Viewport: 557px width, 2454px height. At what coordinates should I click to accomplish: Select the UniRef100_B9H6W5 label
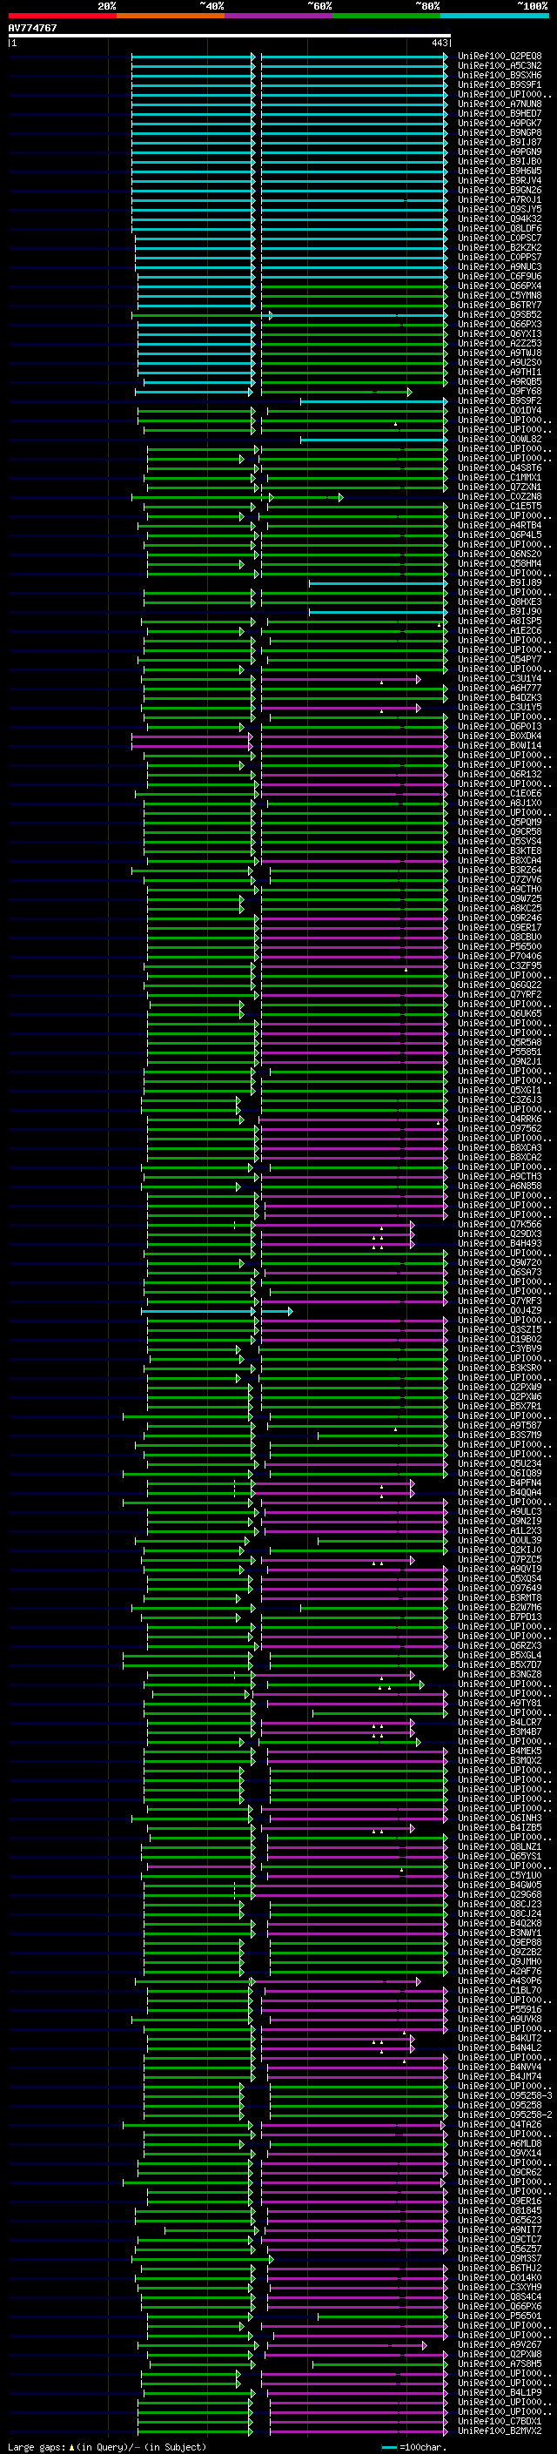click(x=500, y=171)
